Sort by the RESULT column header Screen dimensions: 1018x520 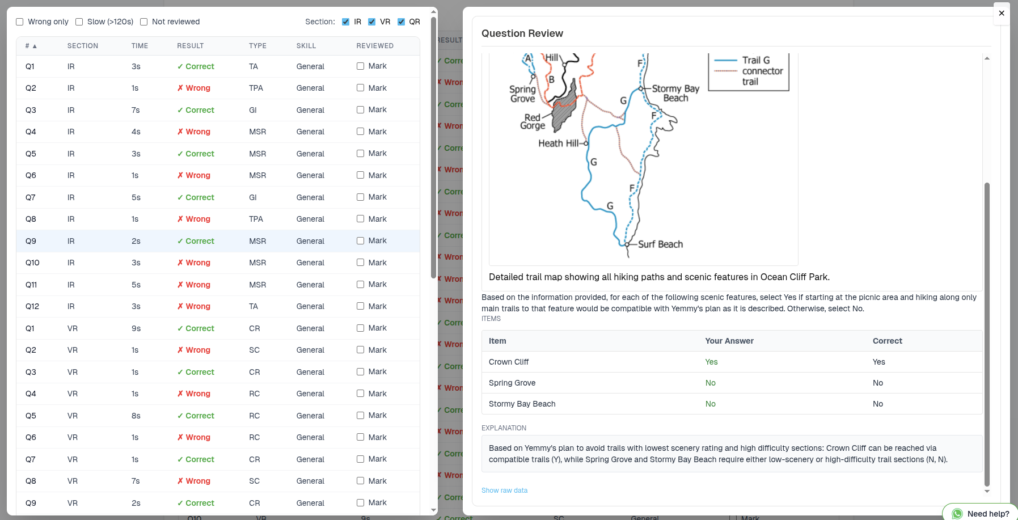pyautogui.click(x=190, y=46)
